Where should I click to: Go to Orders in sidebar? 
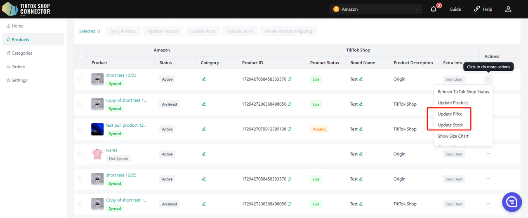pyautogui.click(x=18, y=67)
